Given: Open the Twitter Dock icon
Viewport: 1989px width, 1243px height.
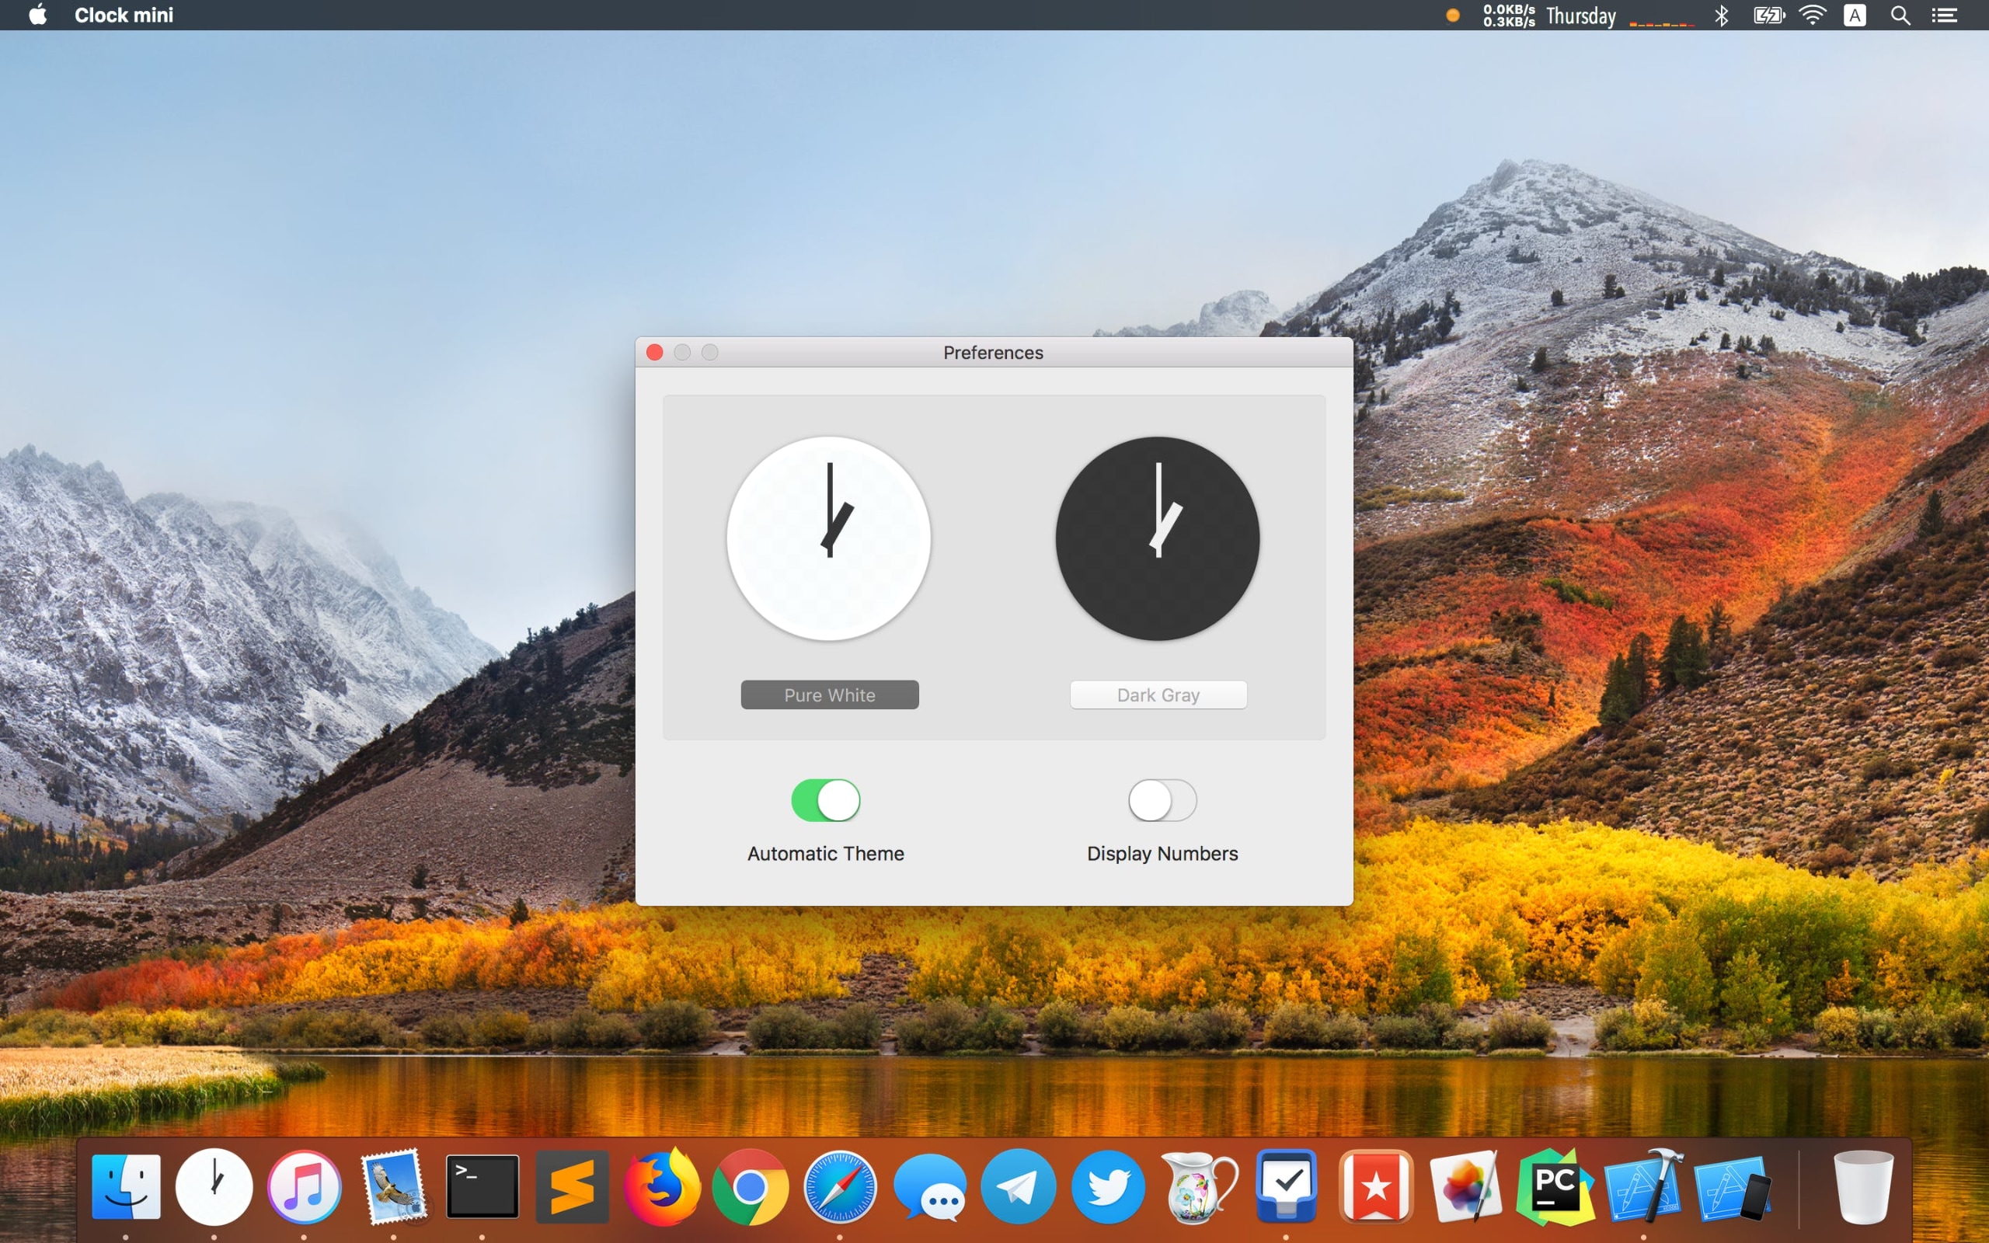Looking at the screenshot, I should pos(1108,1186).
